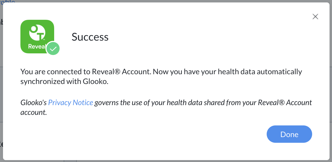This screenshot has width=332, height=162.
Task: Click the dimmed backdrop left of the dialog
Action: (1, 81)
